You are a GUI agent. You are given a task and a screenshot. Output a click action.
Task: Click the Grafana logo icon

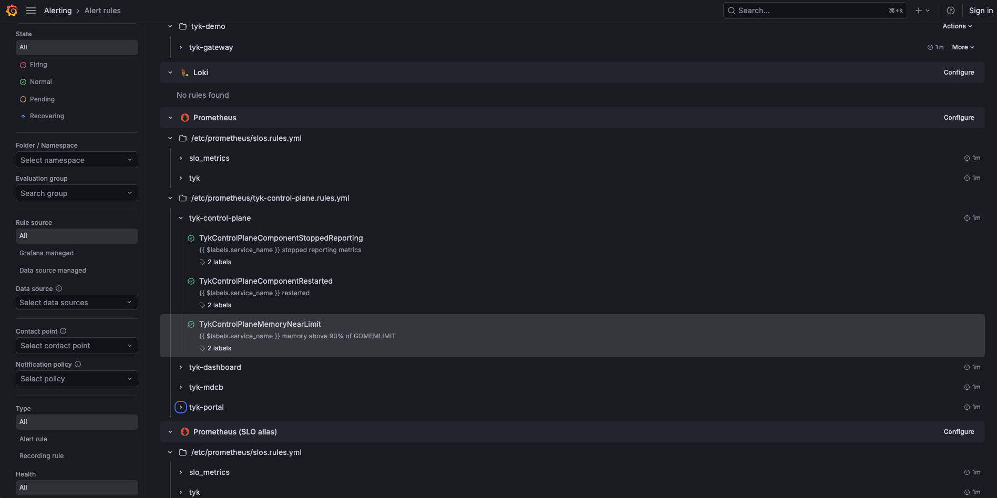[x=12, y=11]
